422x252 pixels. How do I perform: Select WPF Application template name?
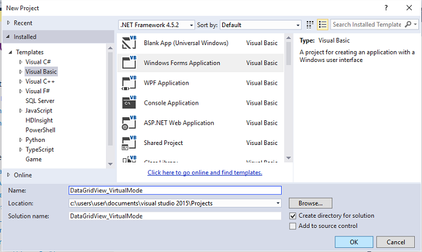[166, 83]
